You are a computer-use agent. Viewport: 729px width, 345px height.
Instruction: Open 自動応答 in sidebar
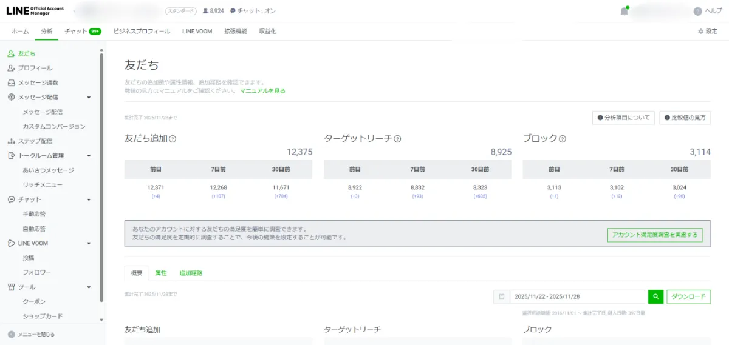coord(34,229)
